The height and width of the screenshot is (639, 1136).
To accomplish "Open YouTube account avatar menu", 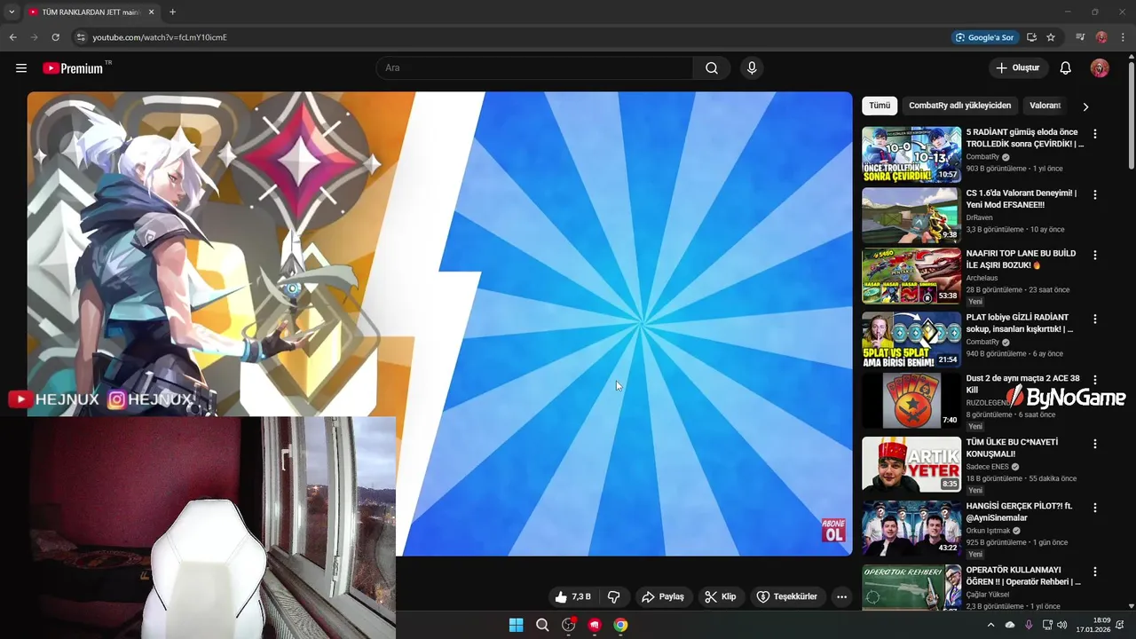I will click(x=1100, y=68).
